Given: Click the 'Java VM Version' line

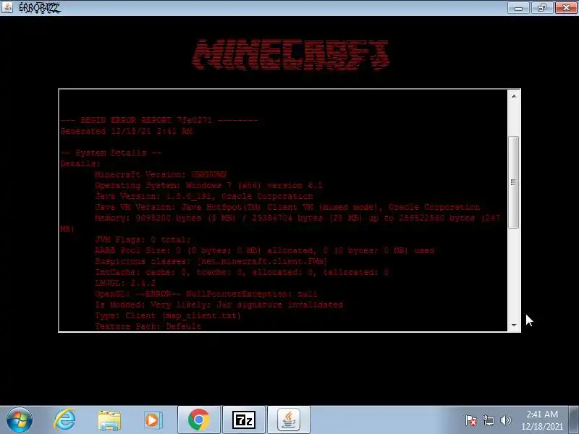Looking at the screenshot, I should pyautogui.click(x=287, y=207).
